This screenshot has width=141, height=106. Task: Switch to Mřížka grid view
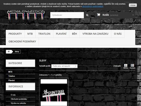[126, 66]
